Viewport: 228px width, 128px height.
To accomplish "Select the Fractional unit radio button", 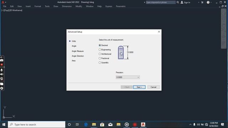I will (x=100, y=58).
